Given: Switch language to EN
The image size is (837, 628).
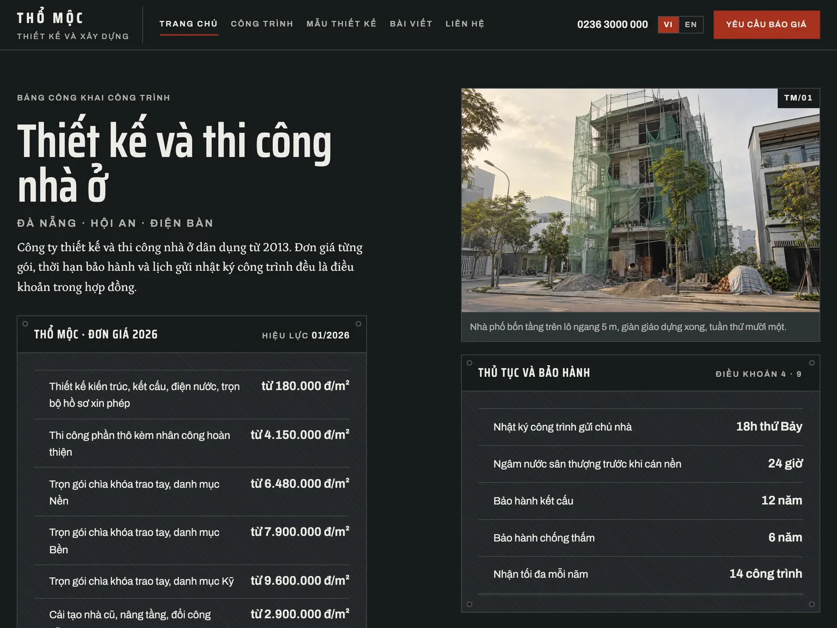Looking at the screenshot, I should coord(691,25).
